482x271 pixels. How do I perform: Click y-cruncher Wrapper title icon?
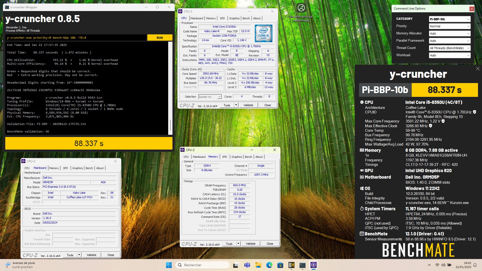point(7,7)
